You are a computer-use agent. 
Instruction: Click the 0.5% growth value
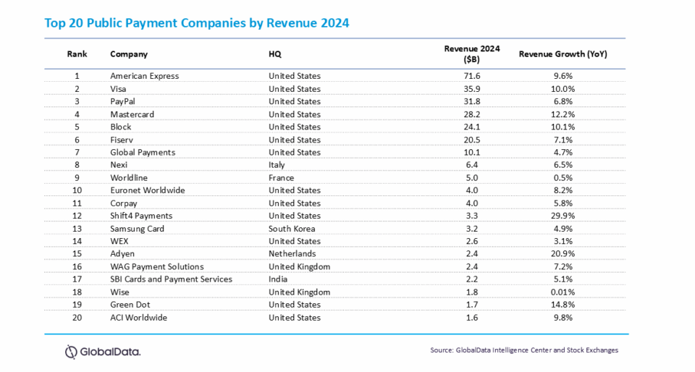point(563,177)
